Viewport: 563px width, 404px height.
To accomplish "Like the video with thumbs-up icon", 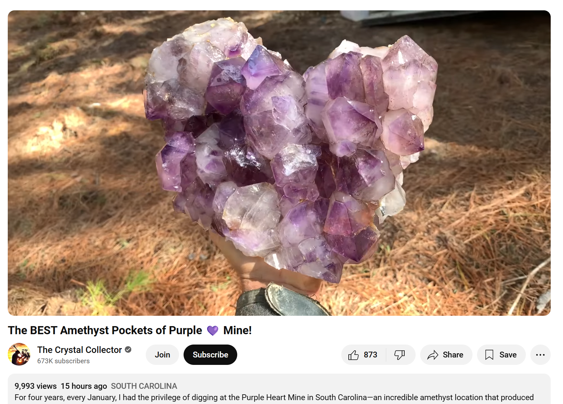I will 354,355.
